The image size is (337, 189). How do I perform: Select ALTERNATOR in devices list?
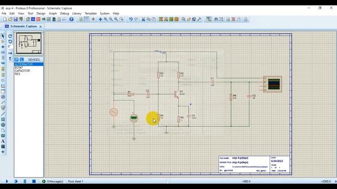[28, 64]
